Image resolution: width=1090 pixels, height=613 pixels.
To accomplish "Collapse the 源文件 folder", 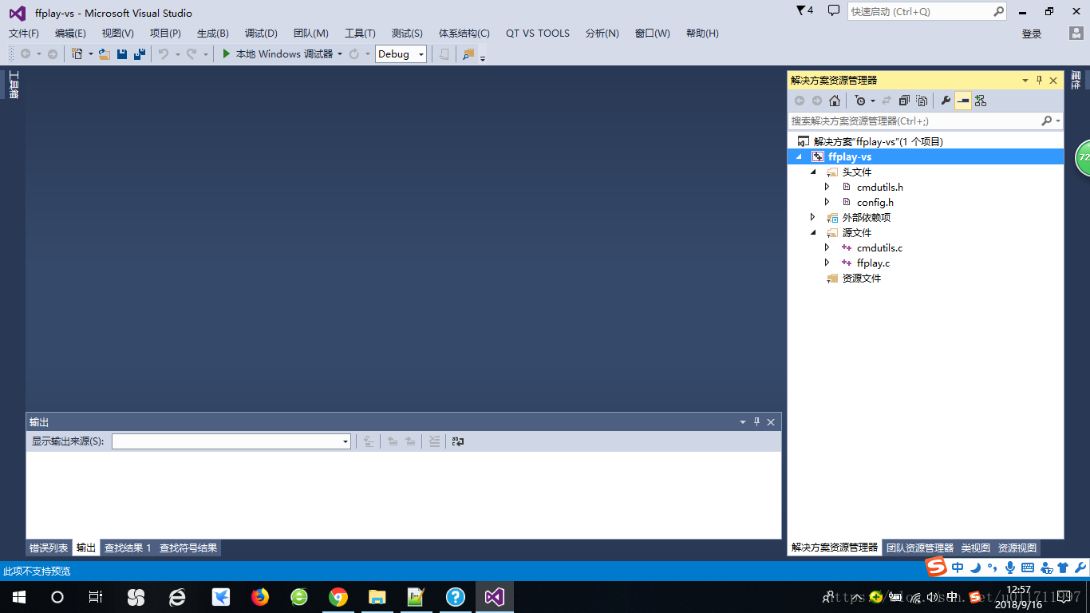I will click(x=813, y=233).
